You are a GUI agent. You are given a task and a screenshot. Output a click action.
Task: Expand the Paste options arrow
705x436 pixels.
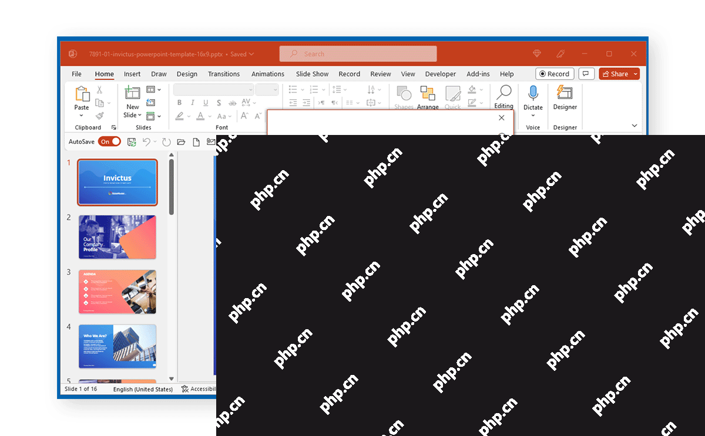tap(82, 116)
